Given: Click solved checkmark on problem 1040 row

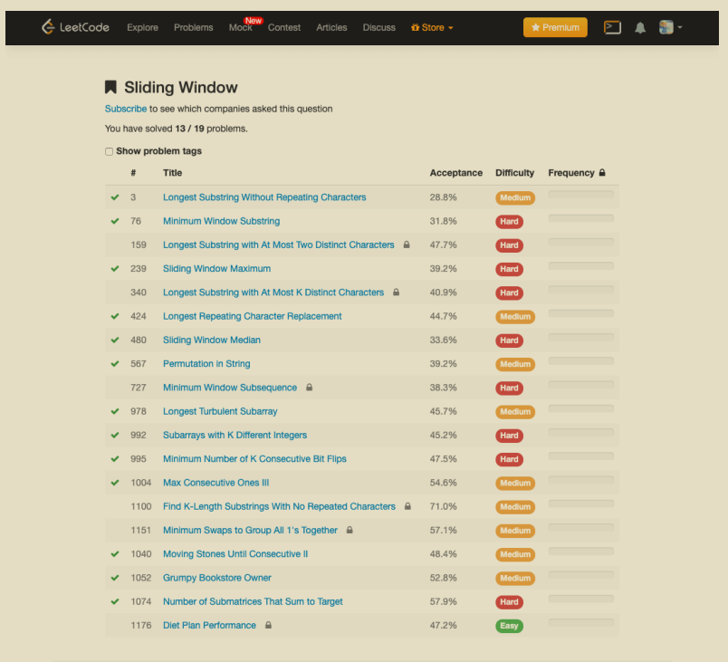Looking at the screenshot, I should [x=115, y=554].
